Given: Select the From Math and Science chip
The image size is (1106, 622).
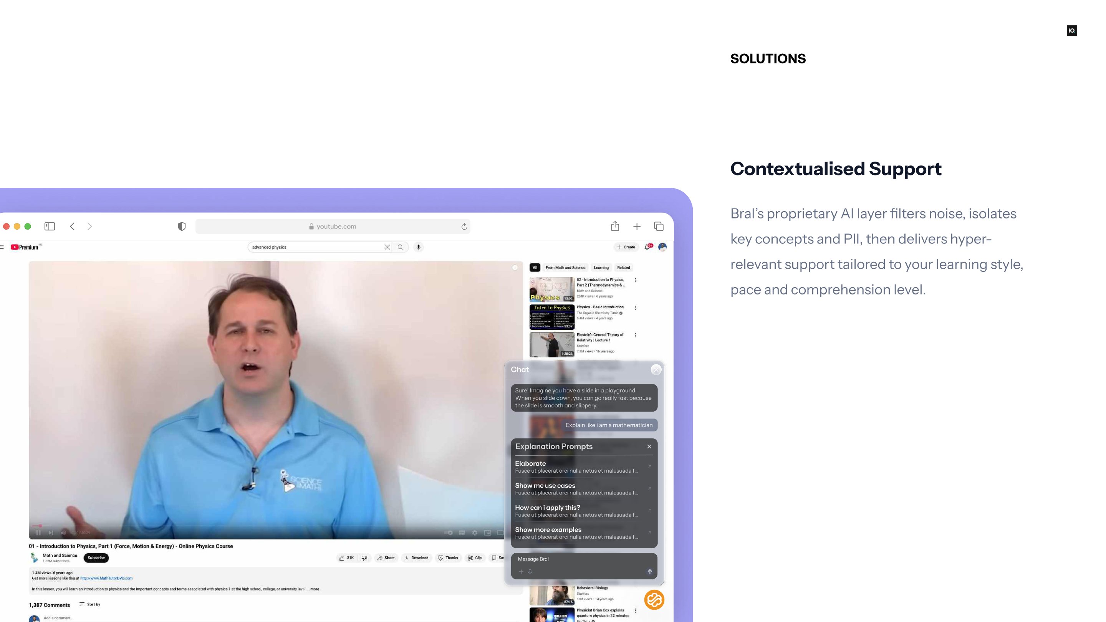Looking at the screenshot, I should tap(565, 268).
